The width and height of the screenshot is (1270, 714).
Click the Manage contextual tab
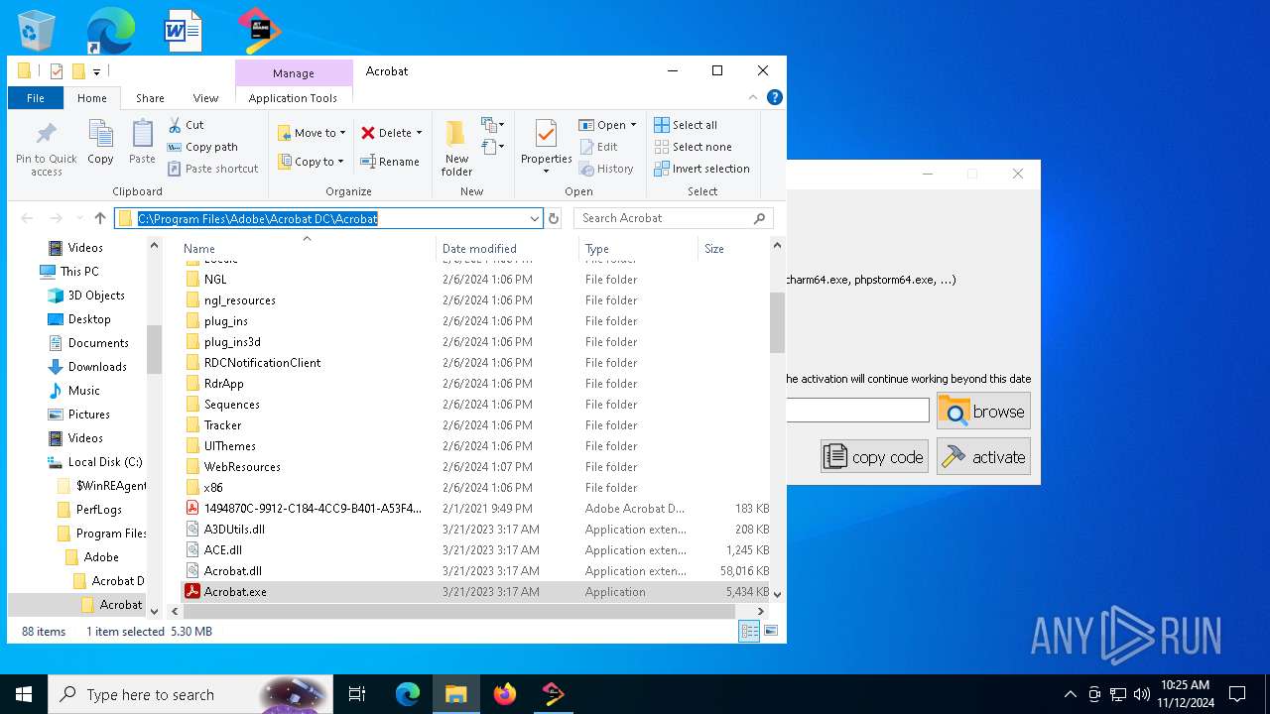coord(294,73)
